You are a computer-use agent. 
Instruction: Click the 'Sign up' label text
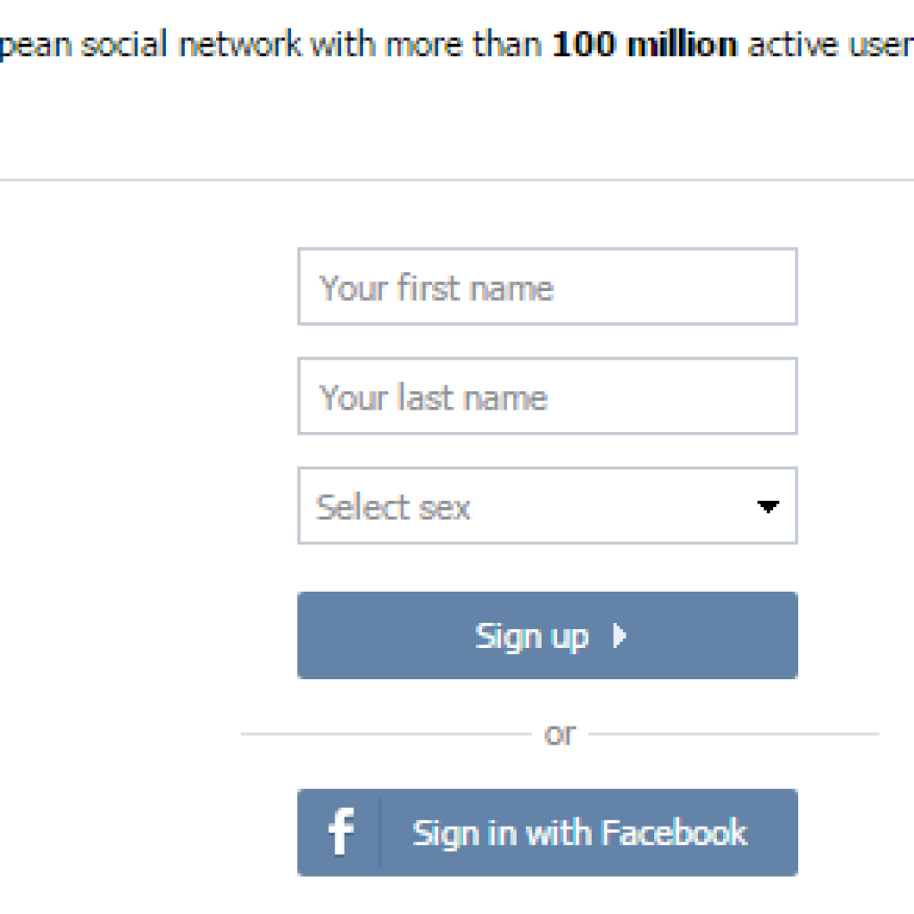click(531, 636)
